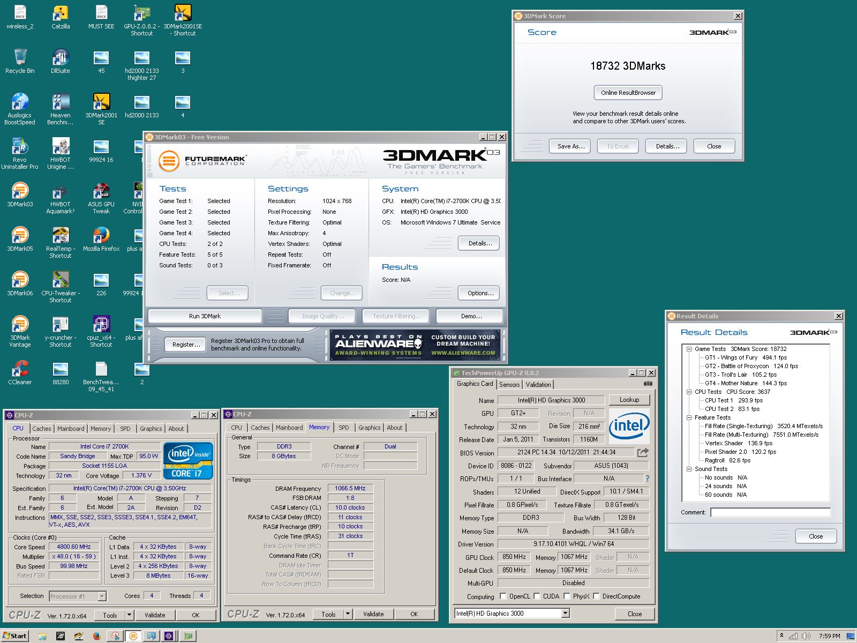Select the Auslogics BoostSpeed icon
The width and height of the screenshot is (857, 643).
pos(20,109)
